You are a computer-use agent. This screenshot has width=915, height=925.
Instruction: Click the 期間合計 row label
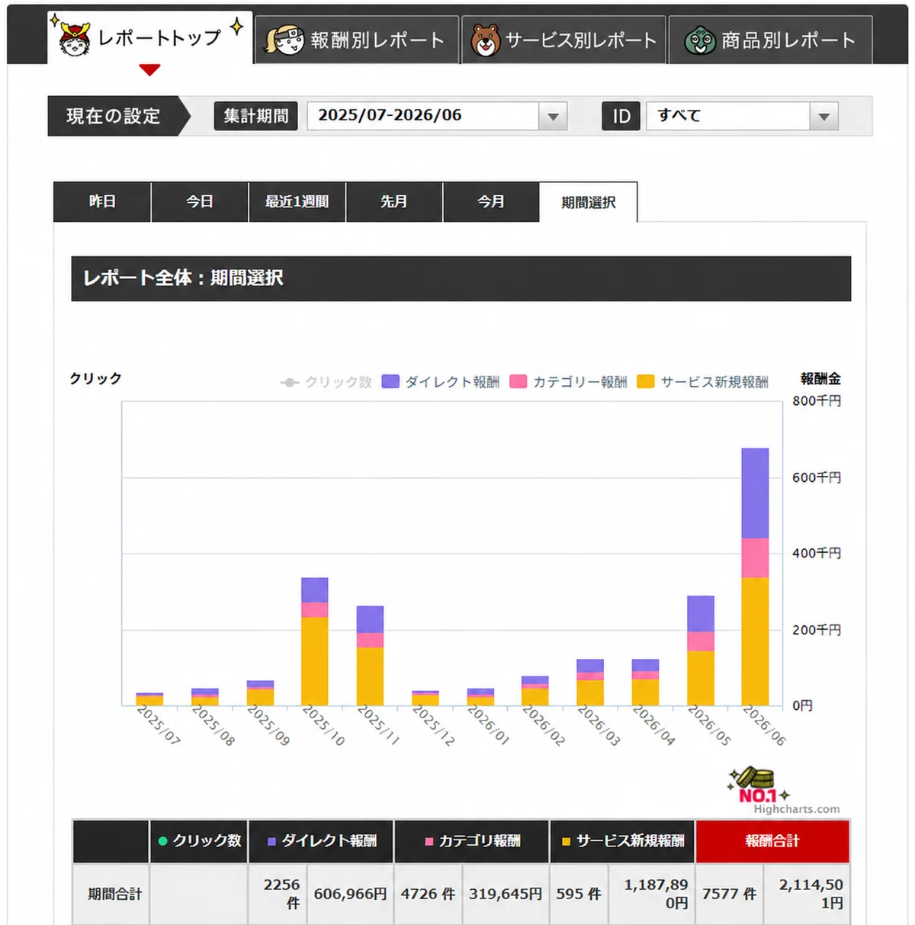coord(114,894)
